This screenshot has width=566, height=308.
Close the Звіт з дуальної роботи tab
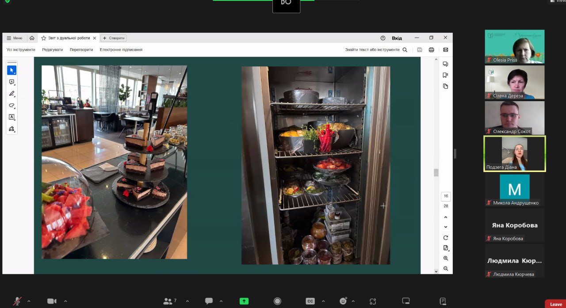(94, 38)
